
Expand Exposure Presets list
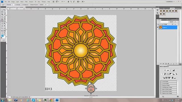point(161,85)
